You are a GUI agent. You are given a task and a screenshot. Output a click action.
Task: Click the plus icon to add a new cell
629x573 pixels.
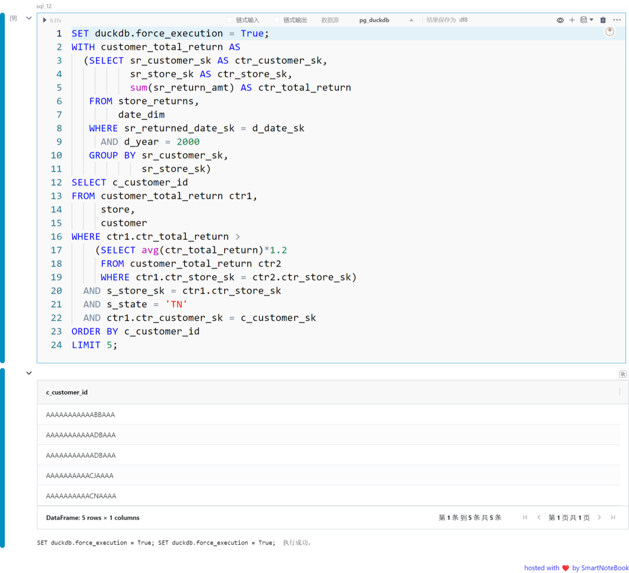(572, 19)
